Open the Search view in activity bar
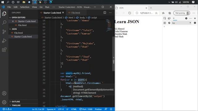The width and height of the screenshot is (198, 111). pos(4,23)
